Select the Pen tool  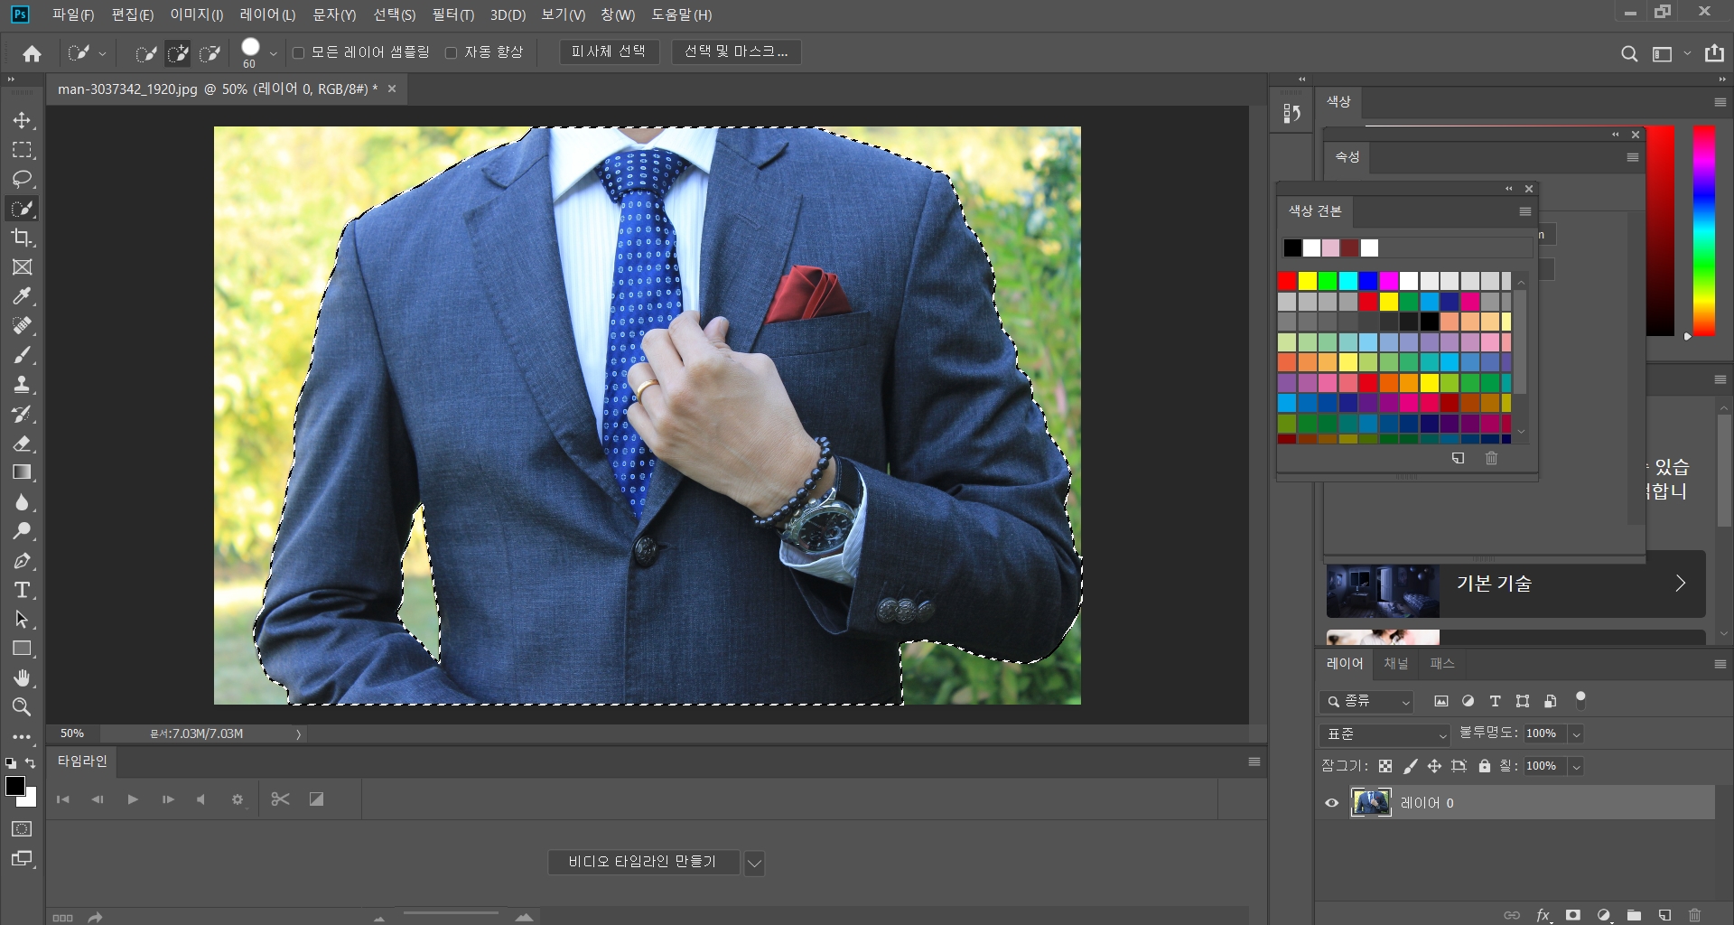click(x=22, y=561)
